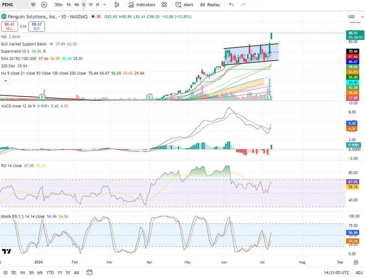Click the earnings E marker near July
The image size is (365, 278).
(268, 97)
